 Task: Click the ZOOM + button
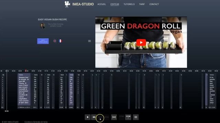128,117
